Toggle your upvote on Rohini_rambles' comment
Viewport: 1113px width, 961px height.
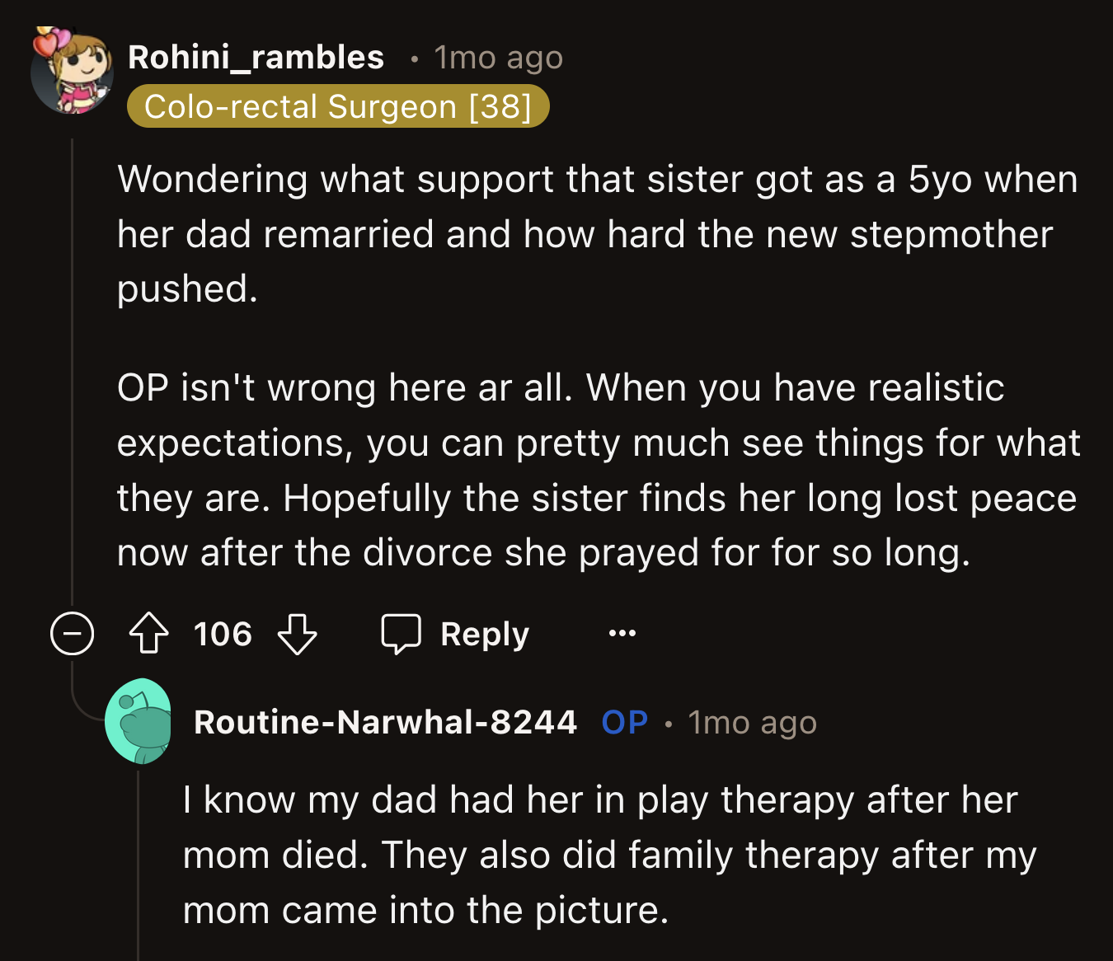point(148,634)
